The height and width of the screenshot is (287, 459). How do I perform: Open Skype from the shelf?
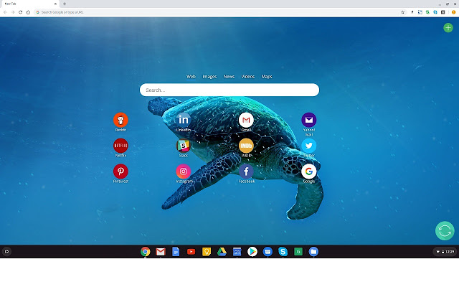pyautogui.click(x=283, y=252)
